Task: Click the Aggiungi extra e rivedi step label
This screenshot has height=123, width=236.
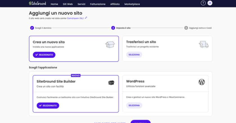Action: point(200,28)
